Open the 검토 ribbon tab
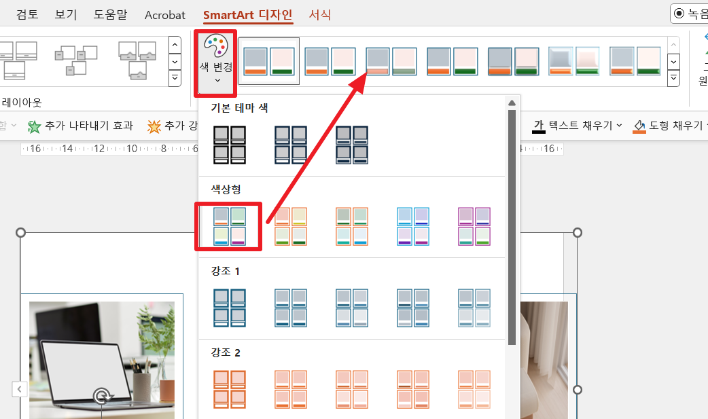 27,14
